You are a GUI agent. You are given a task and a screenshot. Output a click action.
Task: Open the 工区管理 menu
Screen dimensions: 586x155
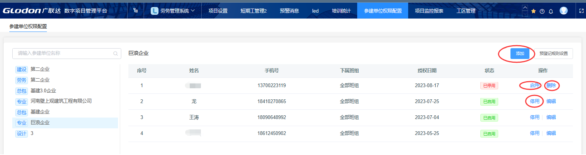click(466, 11)
